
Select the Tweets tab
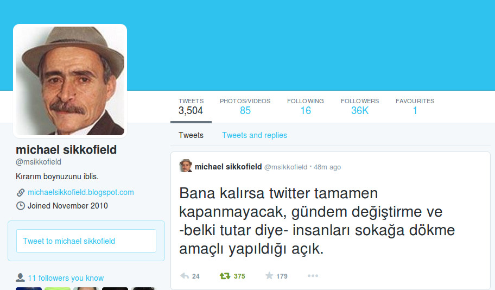(x=191, y=135)
